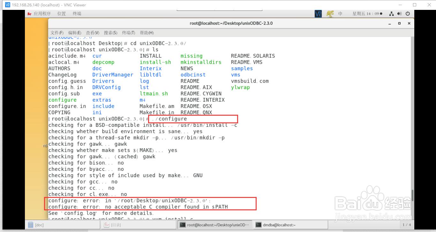Minimize the VNC Viewer window
The height and width of the screenshot is (232, 436).
point(400,5)
